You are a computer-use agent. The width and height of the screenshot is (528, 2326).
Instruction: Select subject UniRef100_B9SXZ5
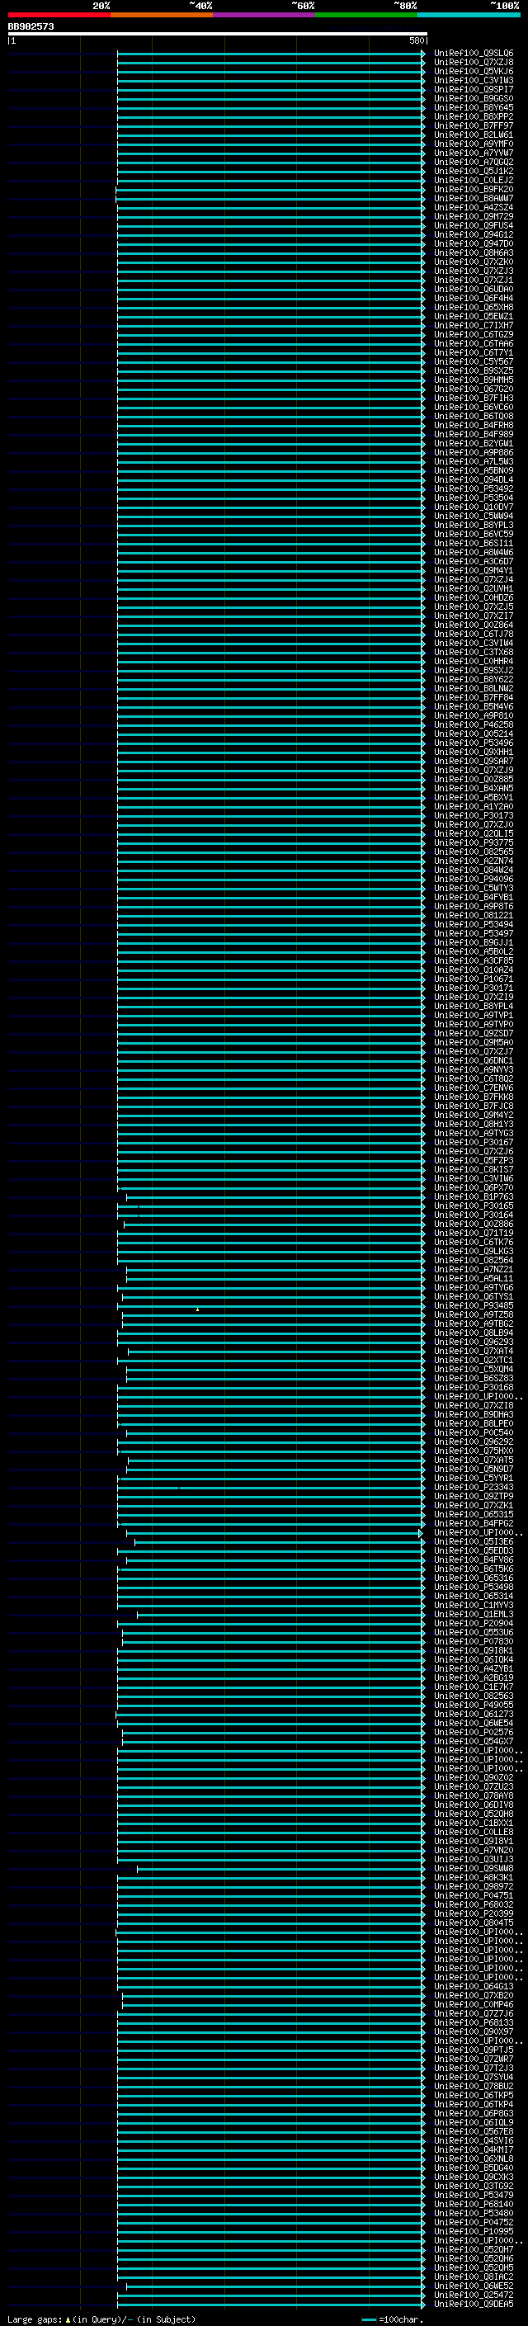474,371
